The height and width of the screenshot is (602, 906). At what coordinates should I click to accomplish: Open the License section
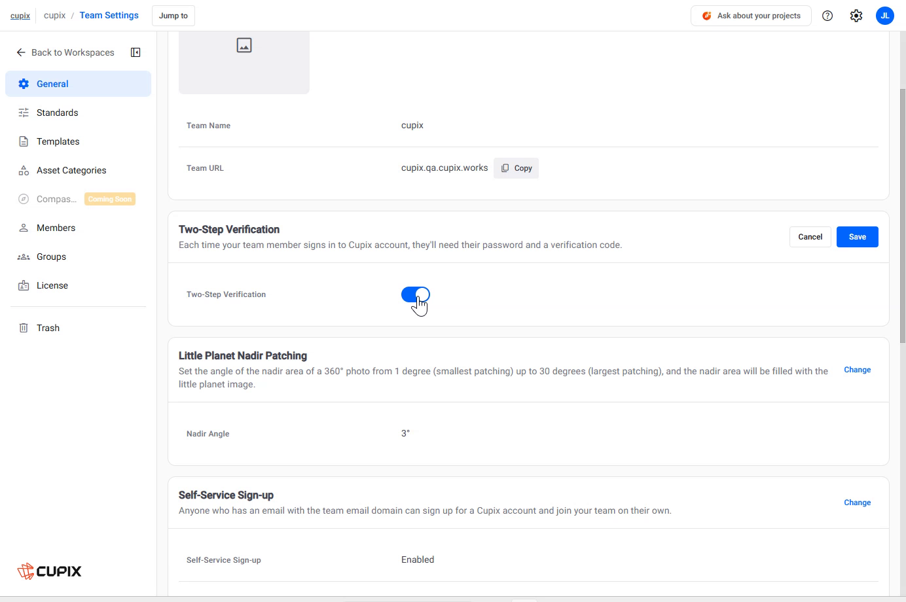coord(78,285)
